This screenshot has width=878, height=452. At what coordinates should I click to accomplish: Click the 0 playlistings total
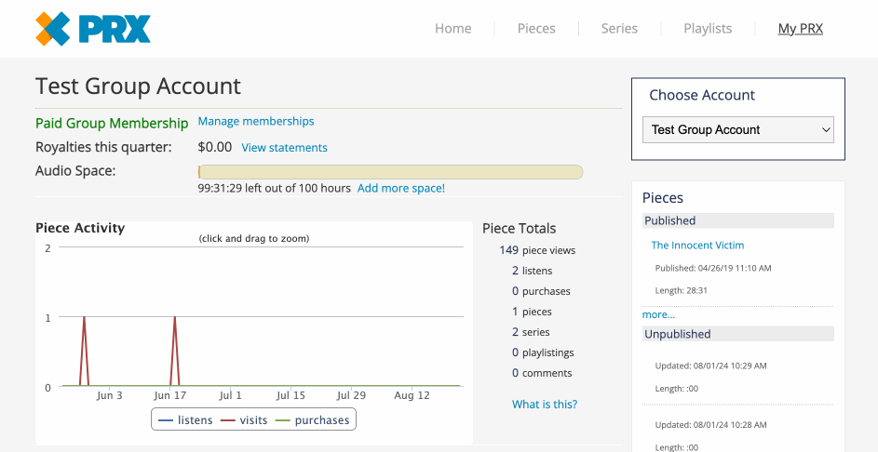543,352
